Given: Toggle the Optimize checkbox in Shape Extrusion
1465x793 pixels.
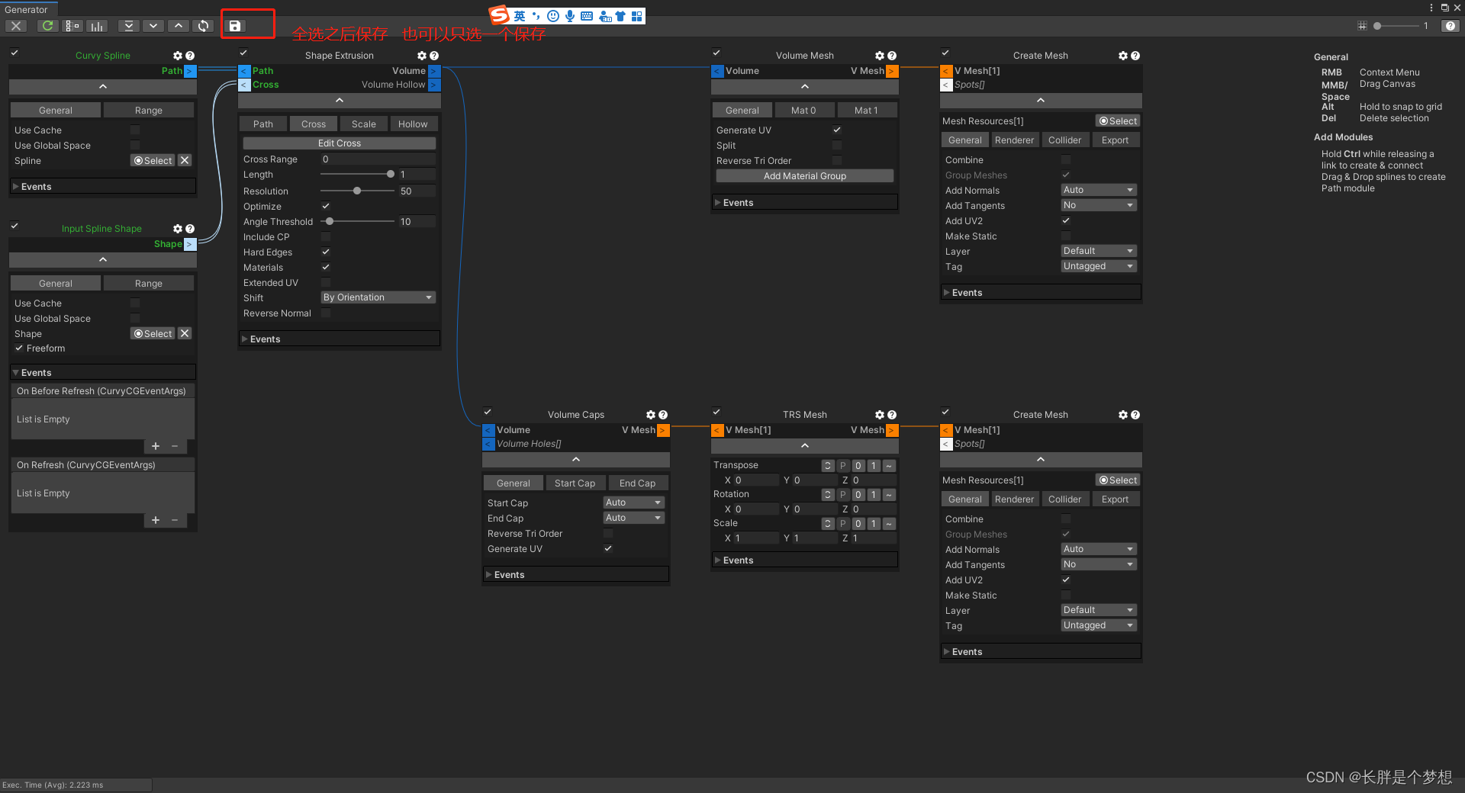Looking at the screenshot, I should point(326,206).
